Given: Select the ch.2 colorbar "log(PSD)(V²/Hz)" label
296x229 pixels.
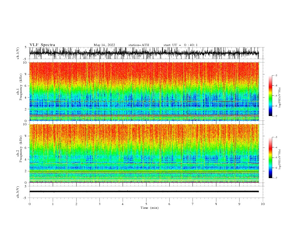Looking at the screenshot, I should (280, 159).
